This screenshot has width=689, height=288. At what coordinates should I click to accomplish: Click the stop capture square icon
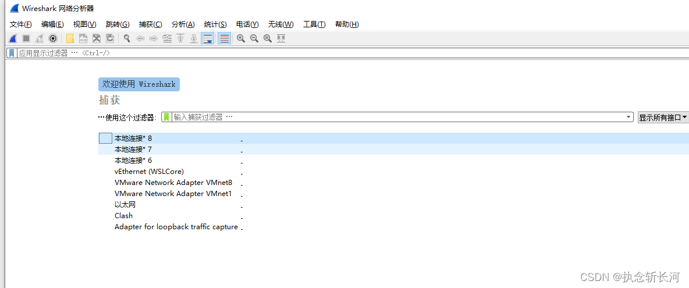pos(26,38)
